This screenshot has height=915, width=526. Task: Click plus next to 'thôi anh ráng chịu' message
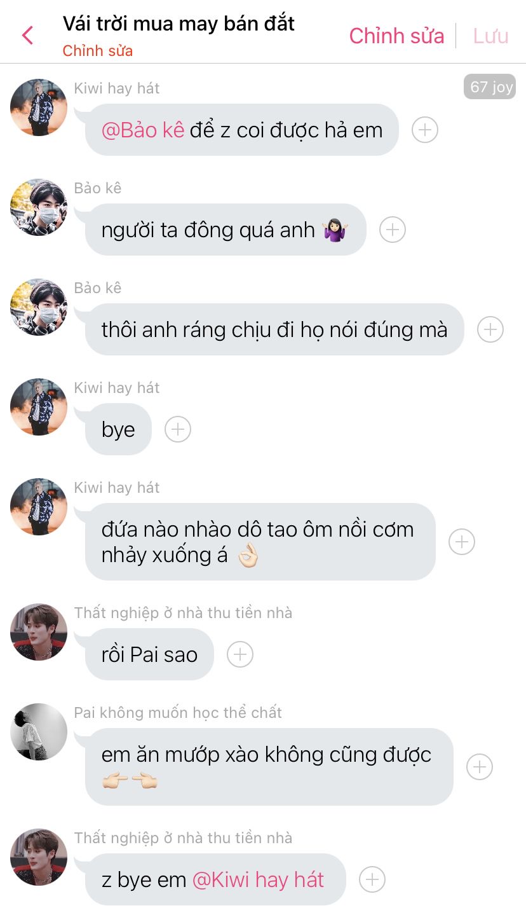[490, 329]
